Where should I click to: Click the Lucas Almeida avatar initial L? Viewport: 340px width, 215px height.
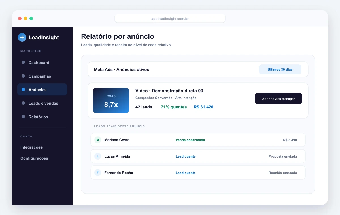pos(98,156)
